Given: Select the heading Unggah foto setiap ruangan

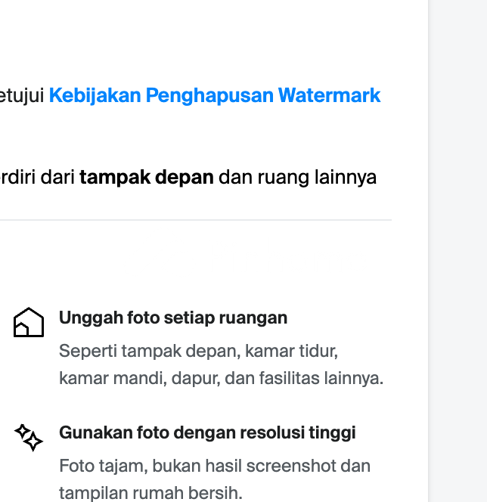Looking at the screenshot, I should pyautogui.click(x=173, y=318).
